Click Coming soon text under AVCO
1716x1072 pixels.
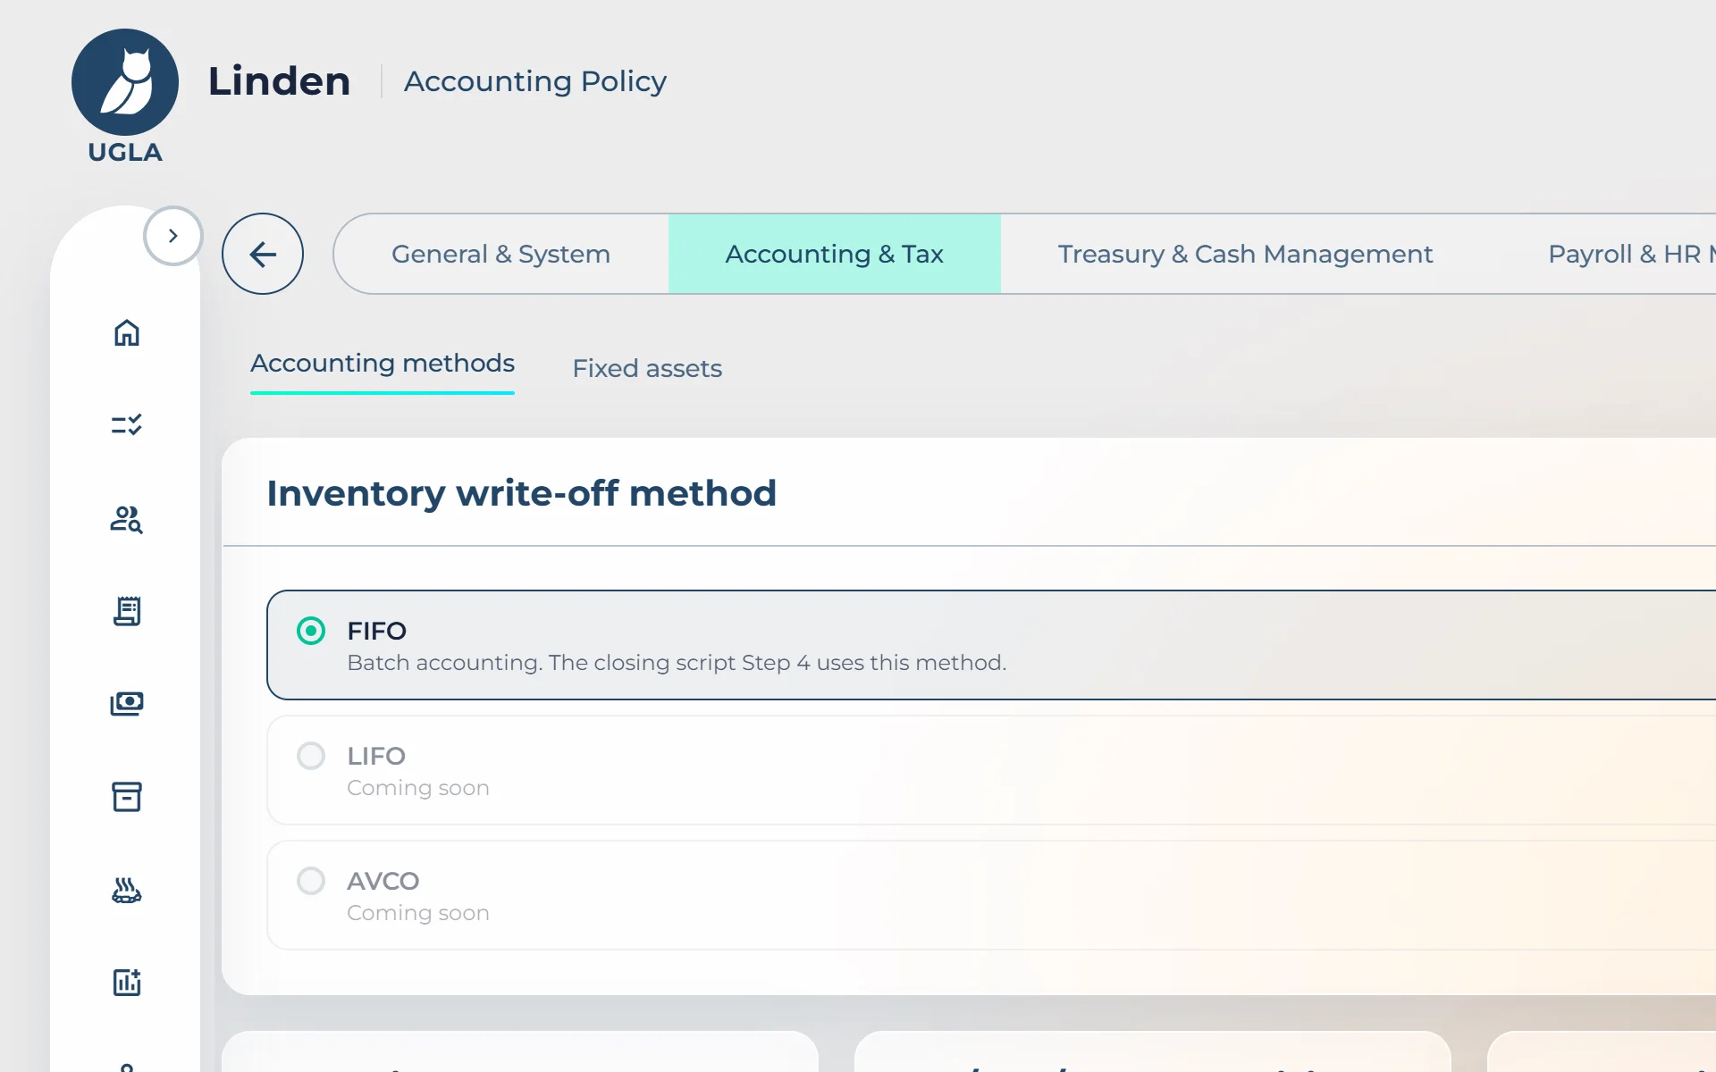418,913
